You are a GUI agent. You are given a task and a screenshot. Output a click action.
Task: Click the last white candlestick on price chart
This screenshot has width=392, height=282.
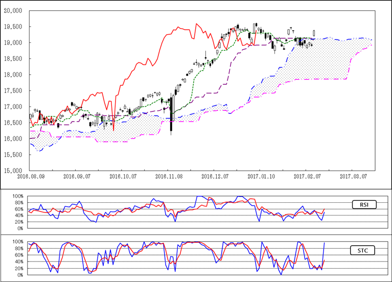pos(314,33)
